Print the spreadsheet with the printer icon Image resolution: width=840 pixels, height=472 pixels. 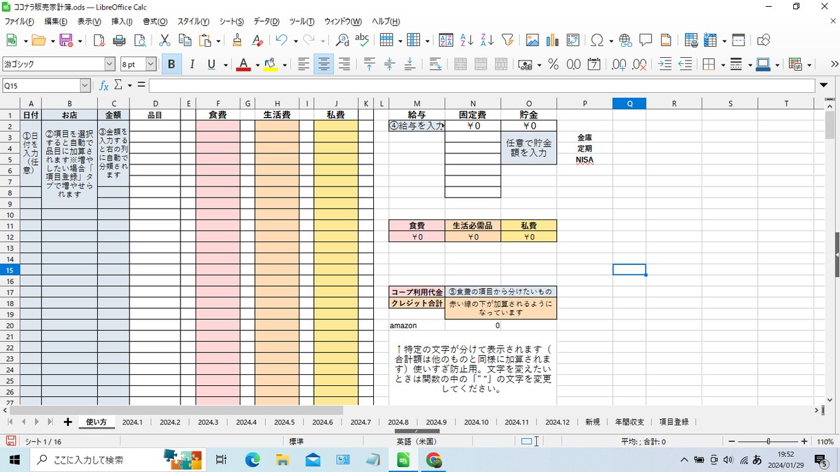119,41
